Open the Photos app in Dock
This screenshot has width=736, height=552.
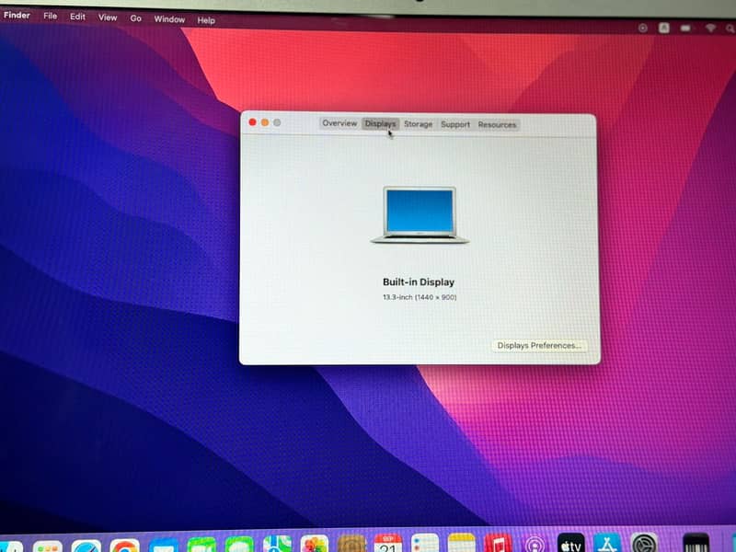[315, 545]
